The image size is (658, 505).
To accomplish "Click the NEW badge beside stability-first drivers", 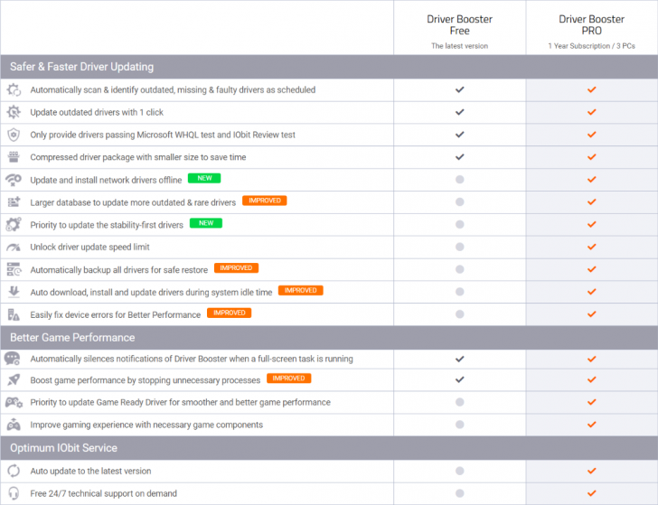I will 206,223.
